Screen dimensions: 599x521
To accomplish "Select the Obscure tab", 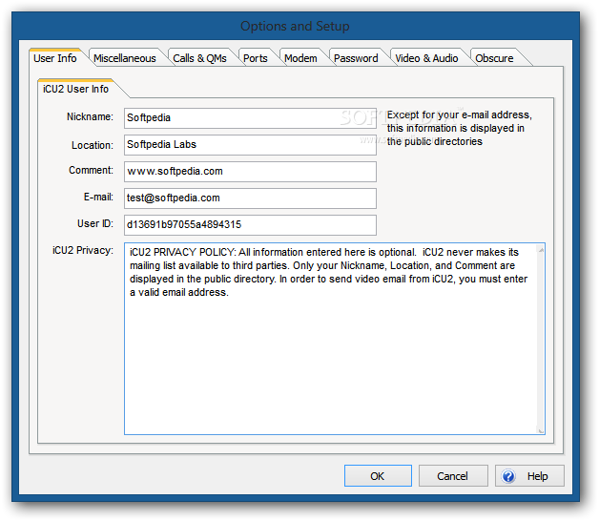I will 494,58.
